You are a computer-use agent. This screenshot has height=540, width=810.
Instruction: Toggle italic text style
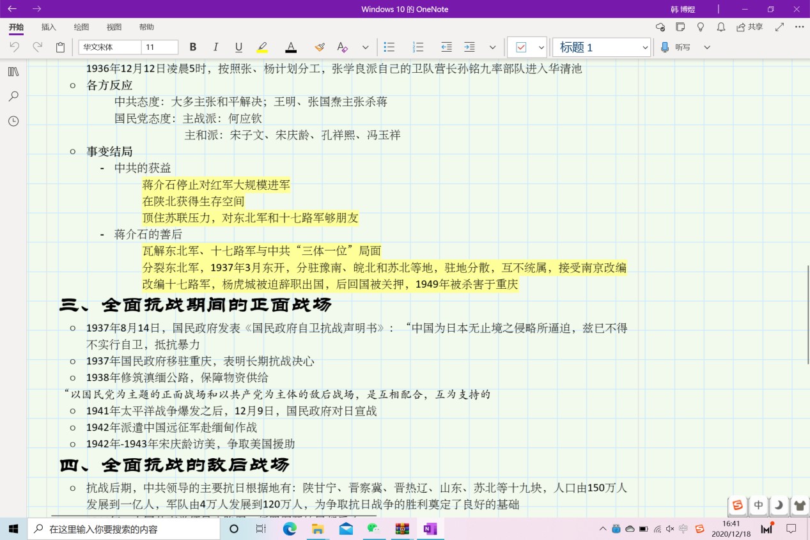[215, 47]
